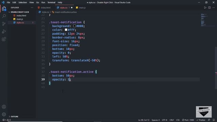Open the Selection menu

(x=23, y=2)
